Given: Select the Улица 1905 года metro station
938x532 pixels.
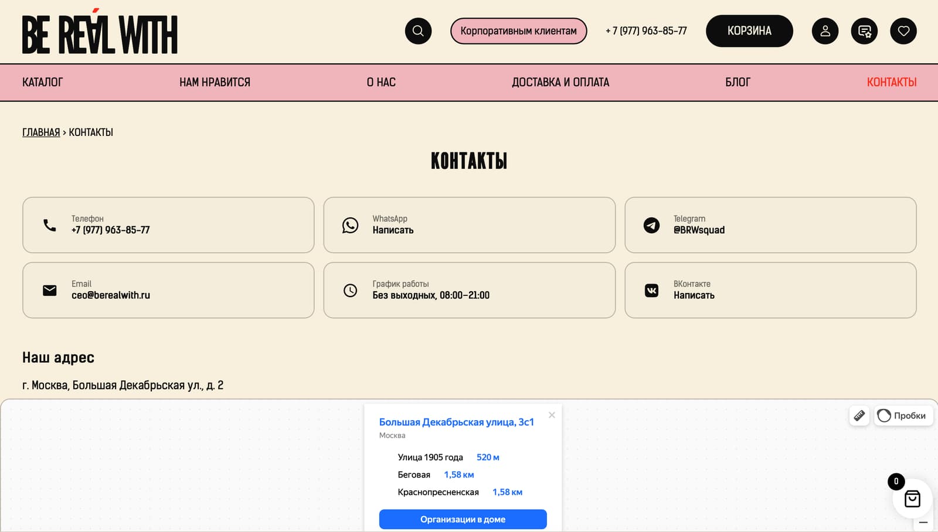Looking at the screenshot, I should tap(430, 457).
